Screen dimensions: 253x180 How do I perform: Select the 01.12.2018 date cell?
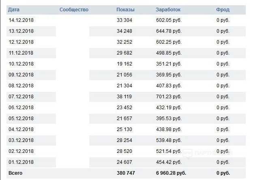(21, 162)
